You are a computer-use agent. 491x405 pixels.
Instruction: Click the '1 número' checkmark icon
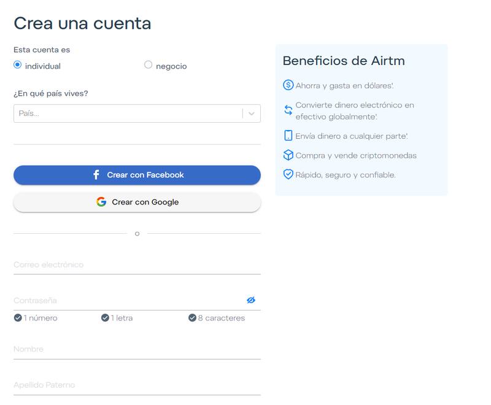[x=18, y=318]
